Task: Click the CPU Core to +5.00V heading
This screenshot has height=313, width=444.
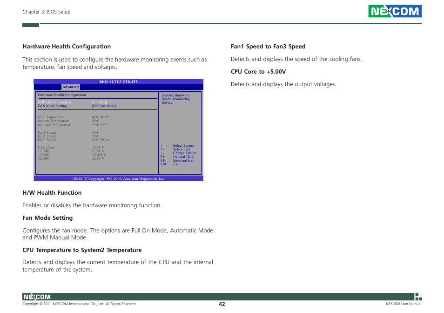Action: (x=258, y=72)
